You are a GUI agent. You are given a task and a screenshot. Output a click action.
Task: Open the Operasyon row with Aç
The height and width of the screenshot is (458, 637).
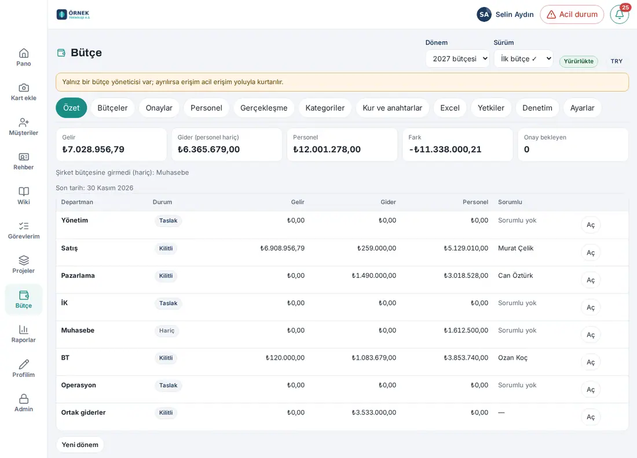click(x=591, y=390)
